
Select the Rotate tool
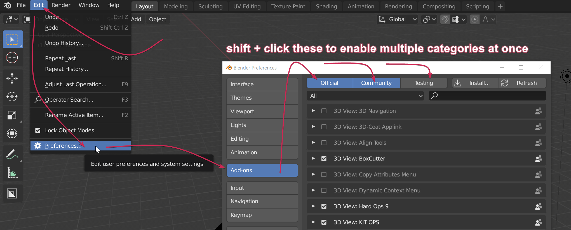pos(12,97)
